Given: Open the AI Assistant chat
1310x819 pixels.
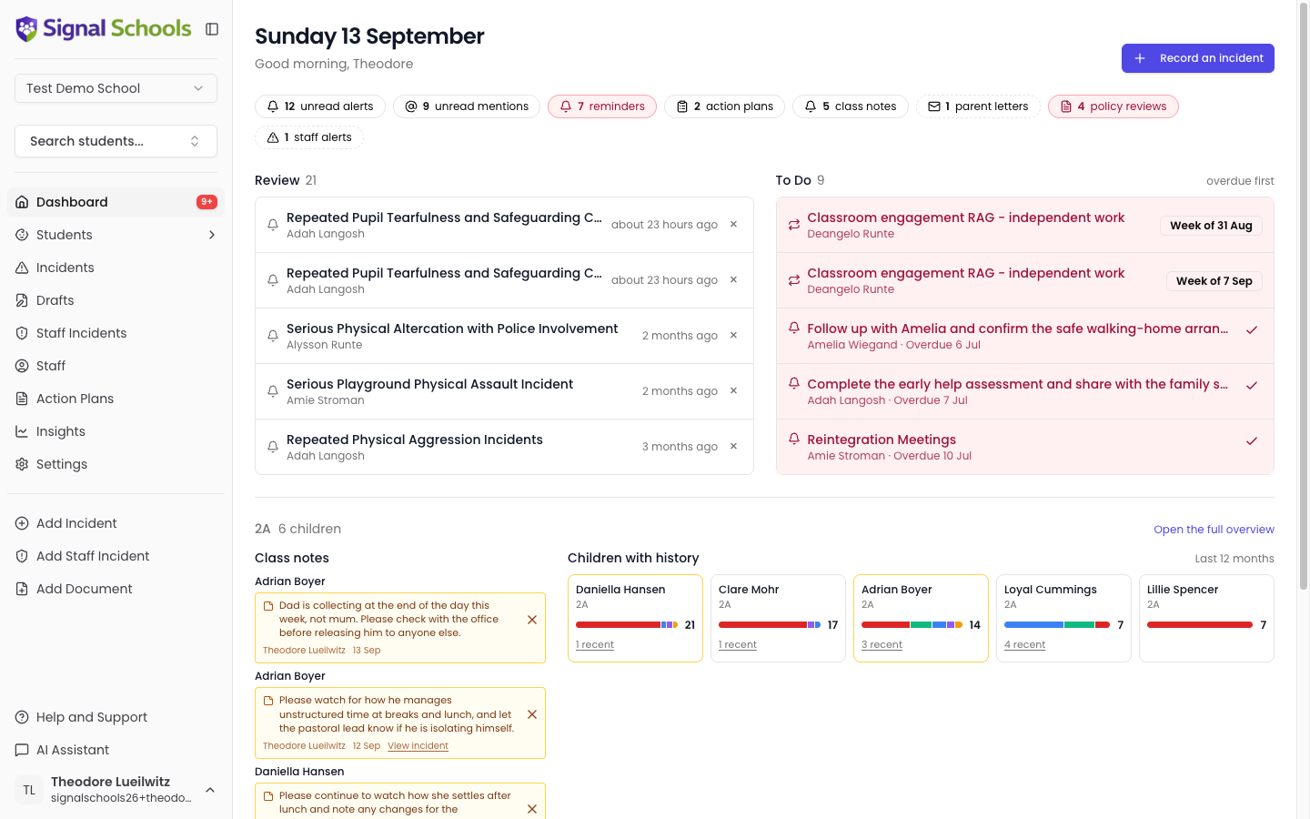Looking at the screenshot, I should coord(116,750).
